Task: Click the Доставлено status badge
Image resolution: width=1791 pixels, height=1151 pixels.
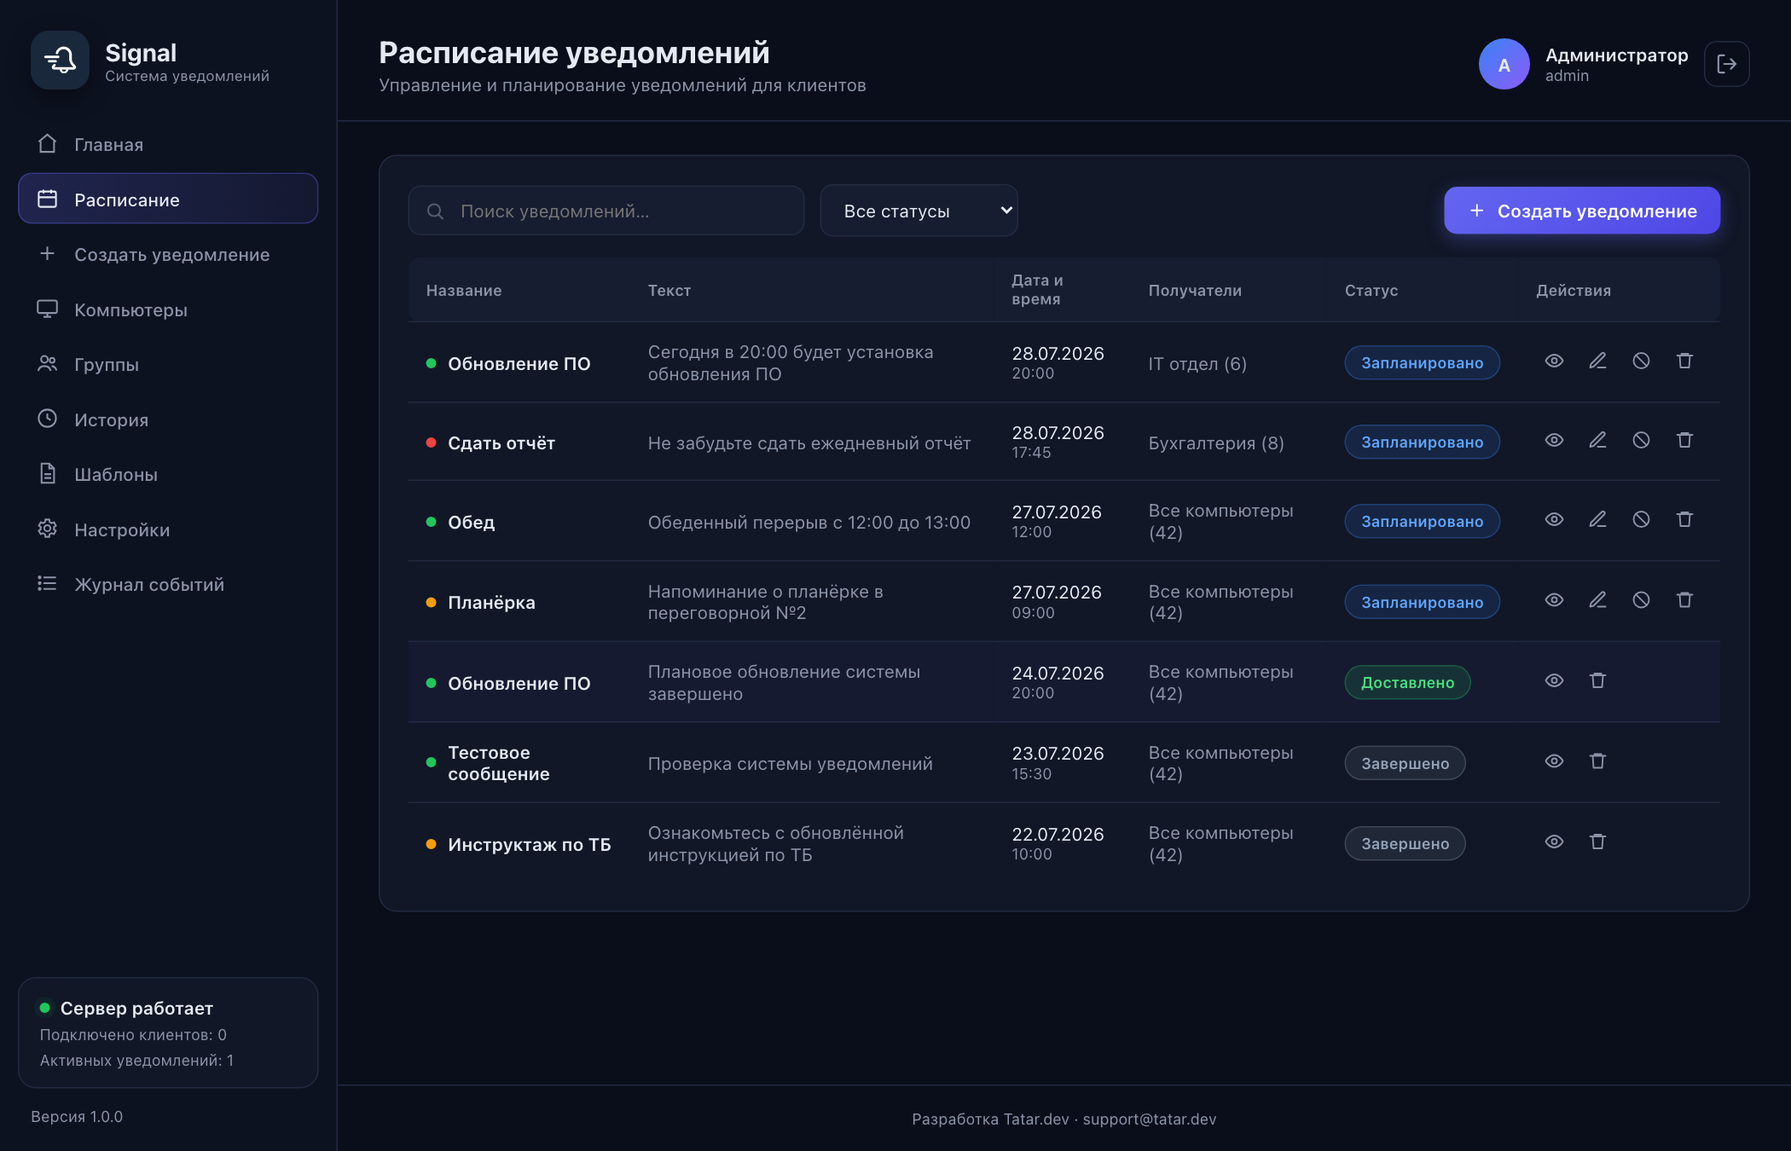Action: click(1407, 682)
